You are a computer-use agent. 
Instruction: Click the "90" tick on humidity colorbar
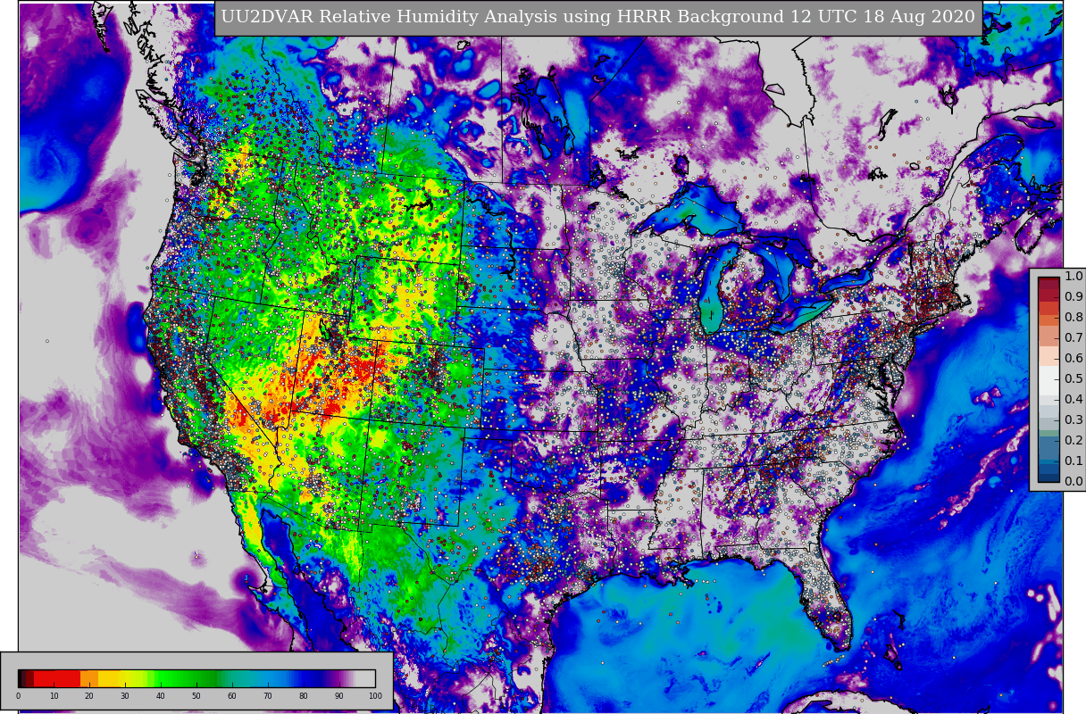[339, 696]
